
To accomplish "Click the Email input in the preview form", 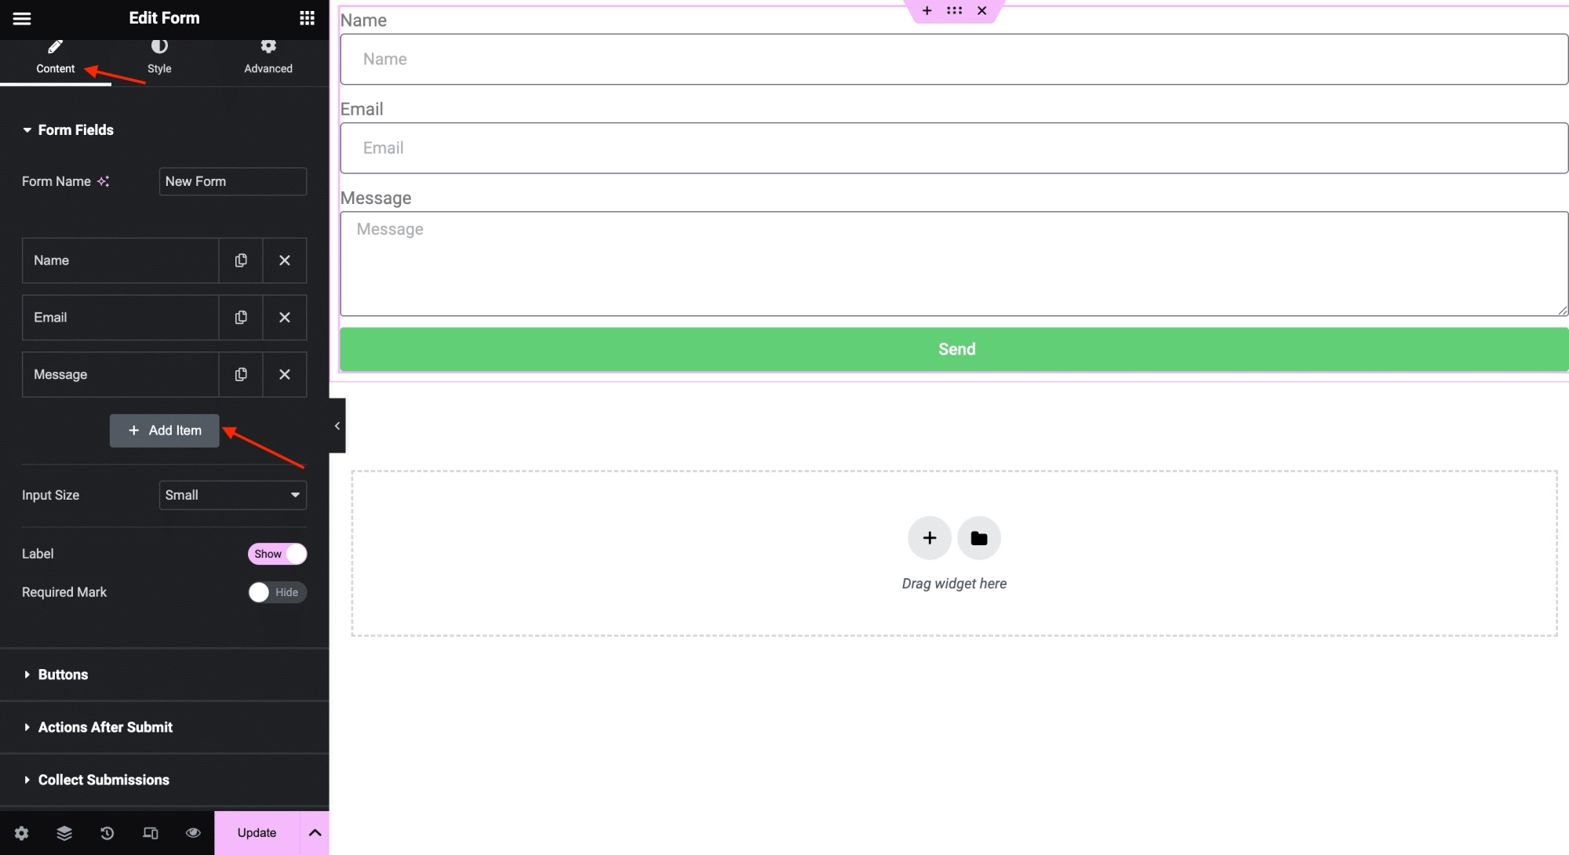I will pos(954,147).
